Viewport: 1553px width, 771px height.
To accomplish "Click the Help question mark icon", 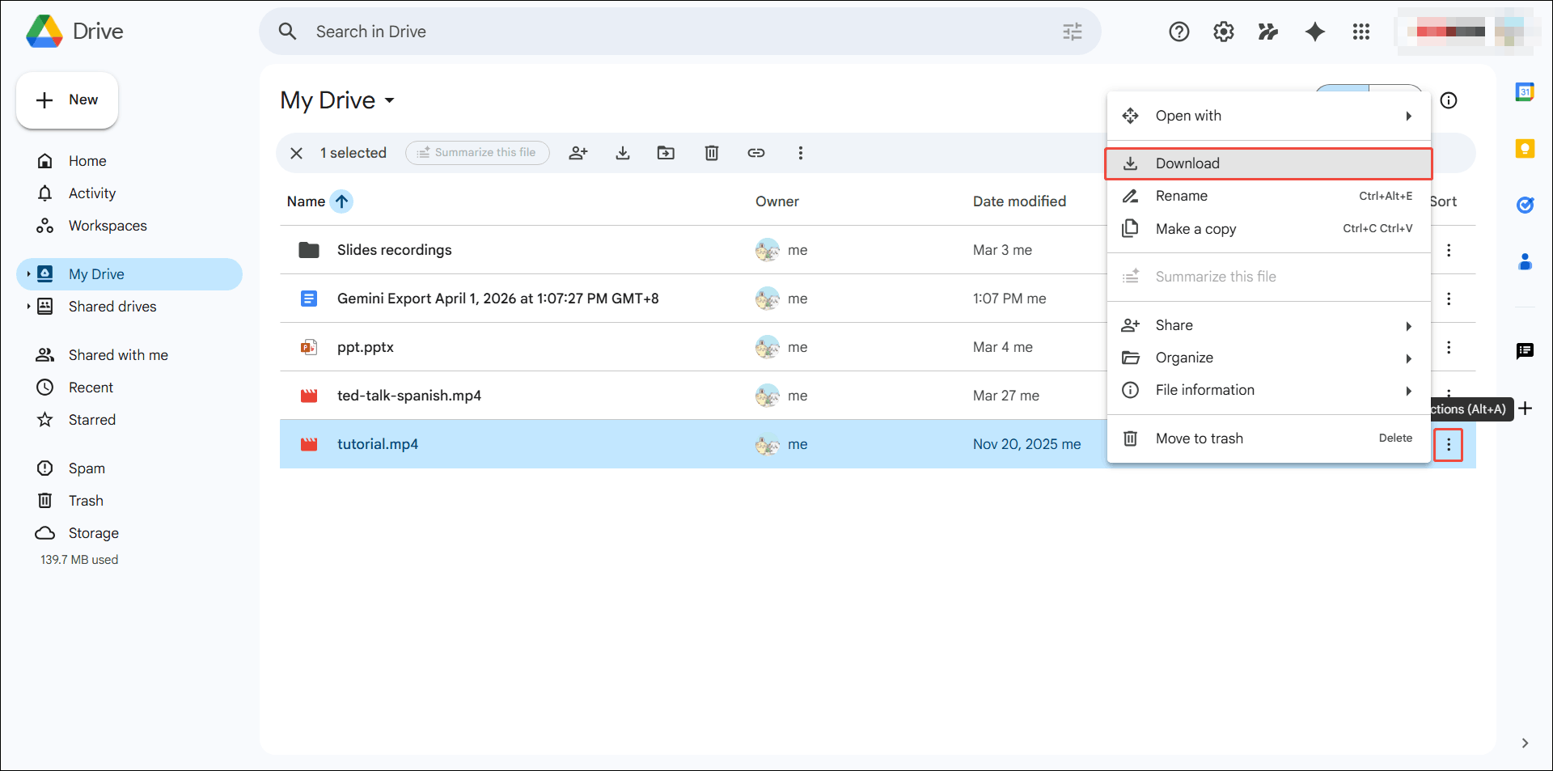I will (1179, 32).
